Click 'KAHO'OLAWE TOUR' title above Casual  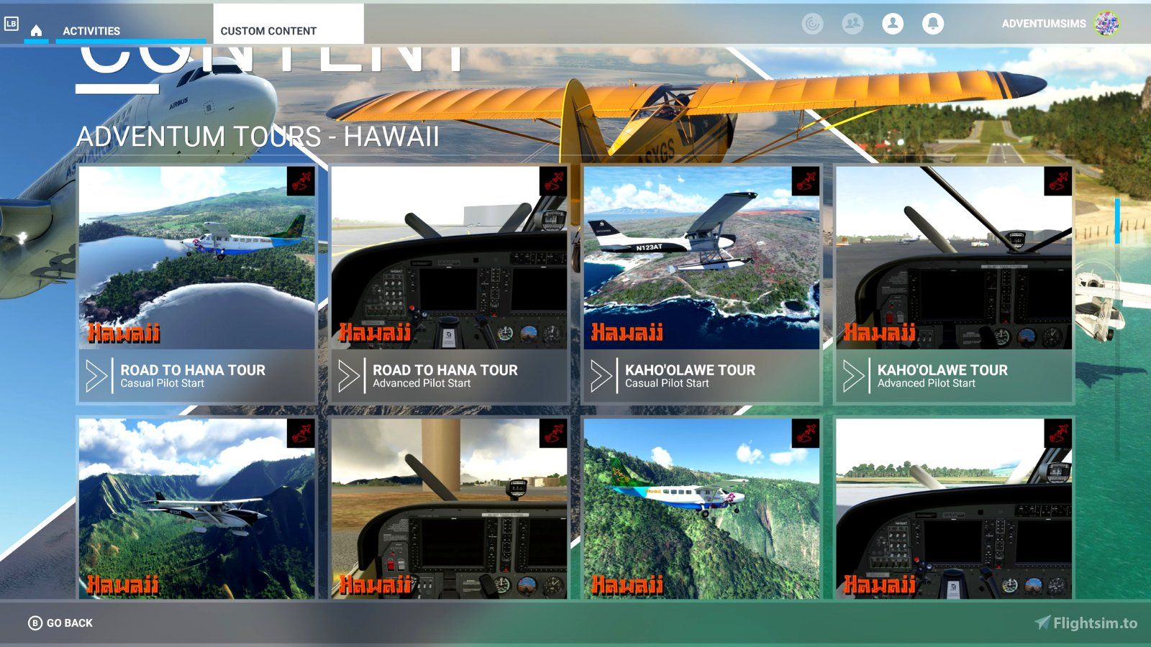(x=691, y=370)
